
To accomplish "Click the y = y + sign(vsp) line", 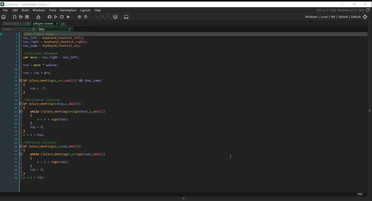I will pyautogui.click(x=52, y=162).
